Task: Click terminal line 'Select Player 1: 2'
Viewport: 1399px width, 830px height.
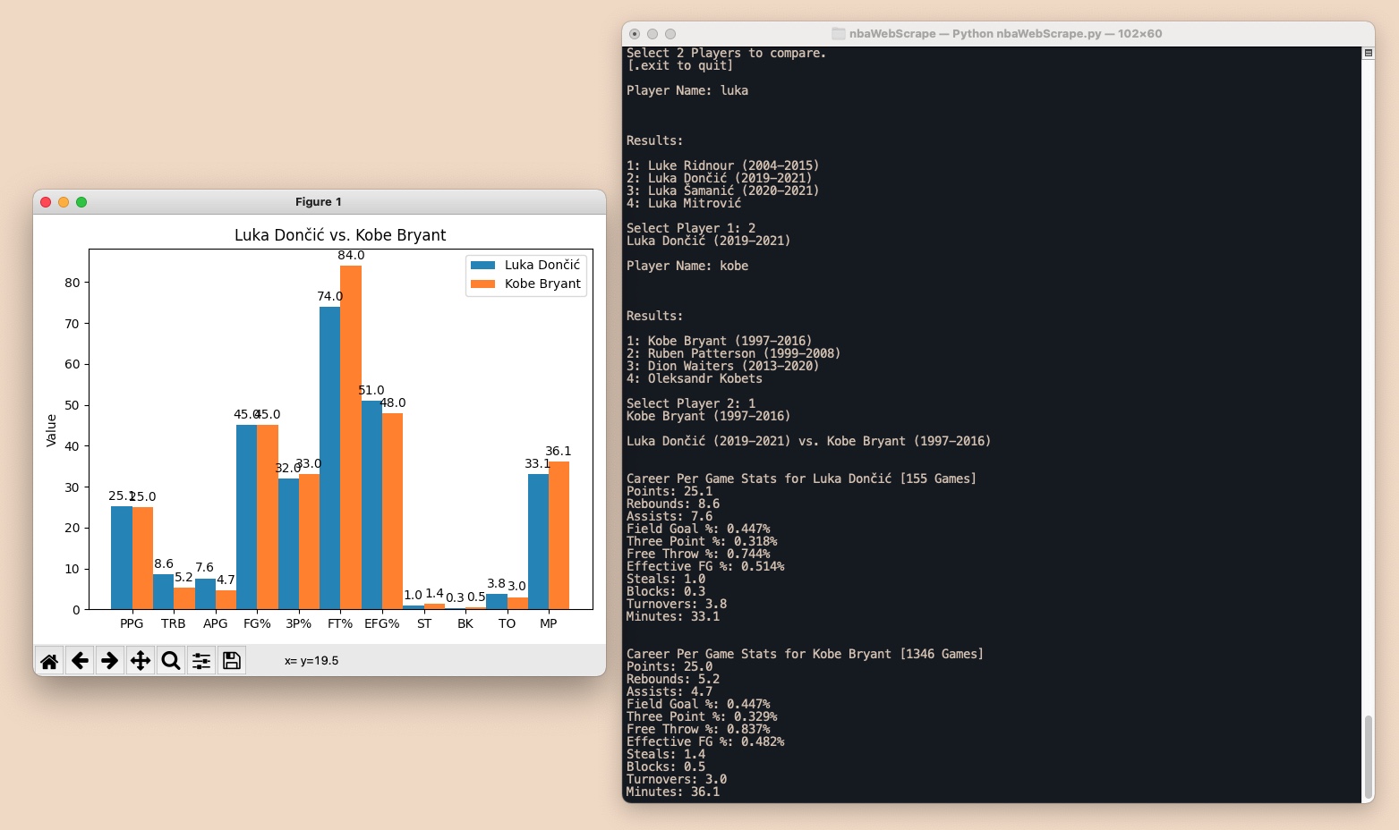Action: pyautogui.click(x=691, y=228)
